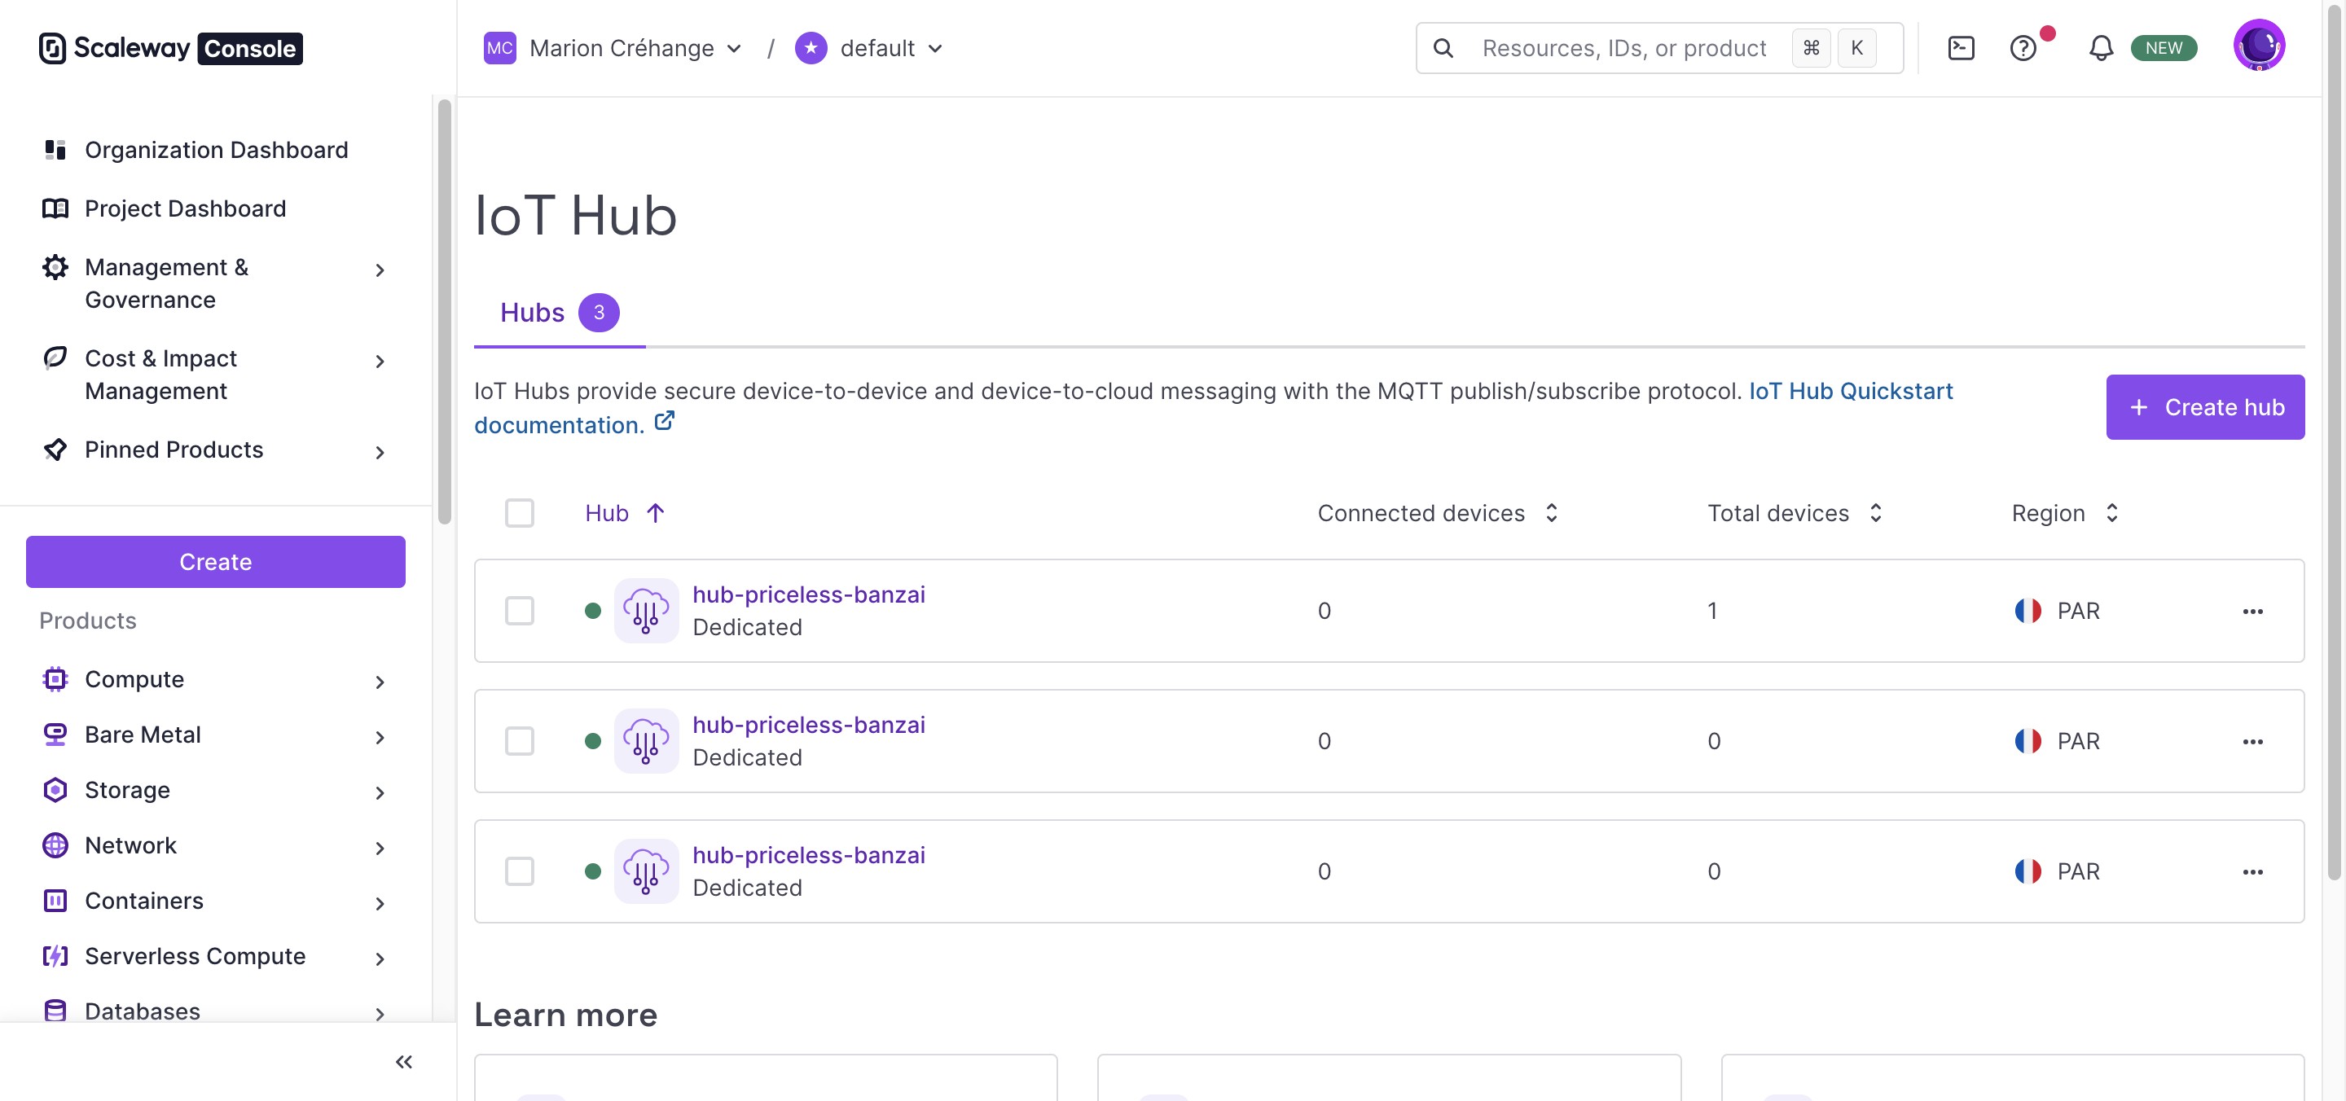The height and width of the screenshot is (1101, 2346).
Task: Expand Management & Governance submenu
Action: click(x=380, y=270)
